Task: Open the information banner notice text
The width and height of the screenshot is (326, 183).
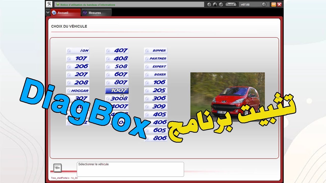Action: click(88, 5)
